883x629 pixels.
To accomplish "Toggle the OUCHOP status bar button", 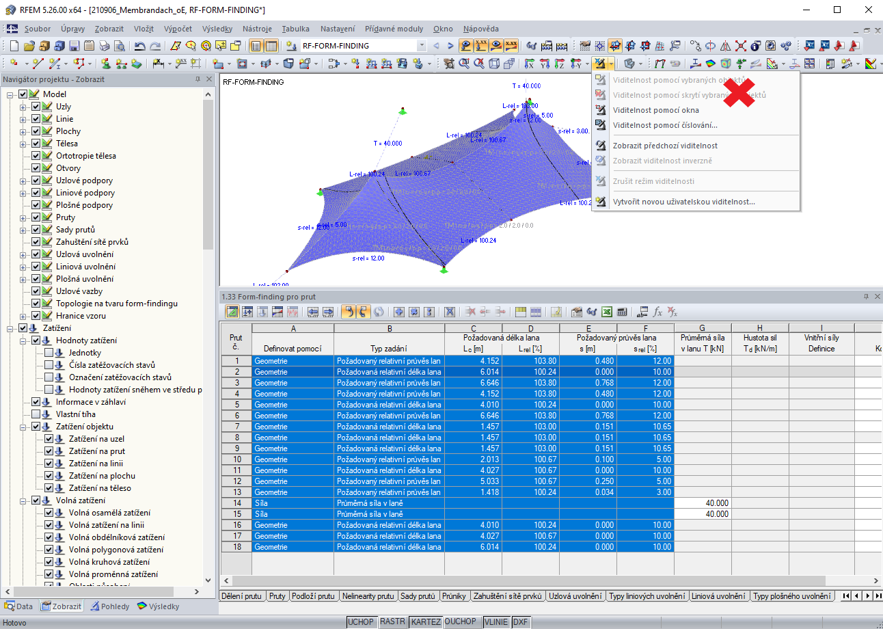I will click(462, 622).
